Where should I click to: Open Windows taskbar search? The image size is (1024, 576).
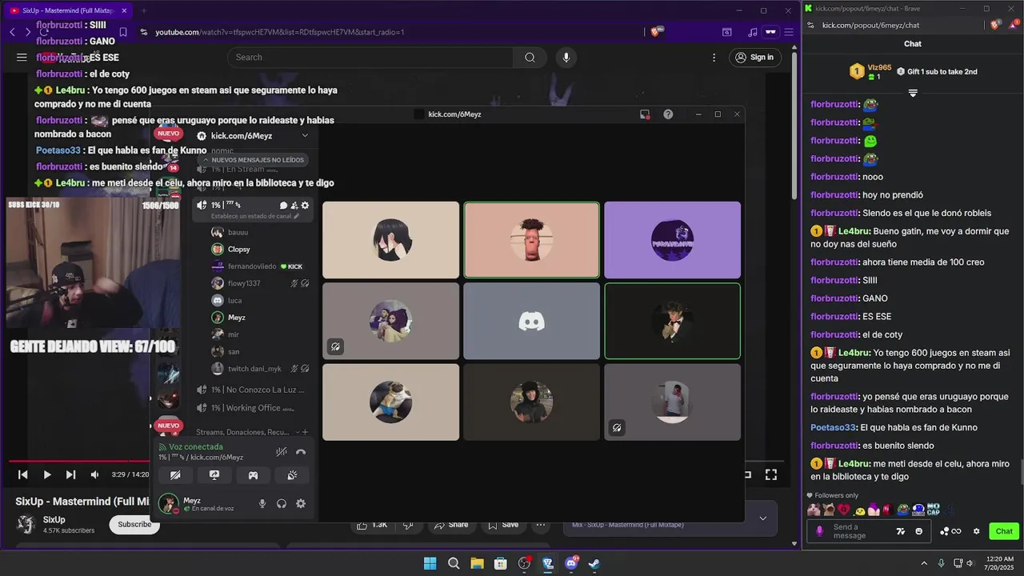click(454, 563)
